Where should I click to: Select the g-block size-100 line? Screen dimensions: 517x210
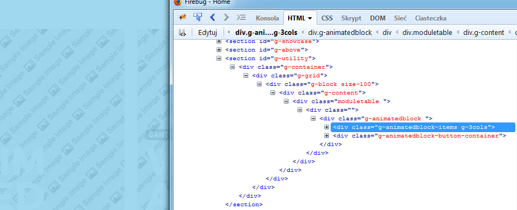tap(322, 84)
